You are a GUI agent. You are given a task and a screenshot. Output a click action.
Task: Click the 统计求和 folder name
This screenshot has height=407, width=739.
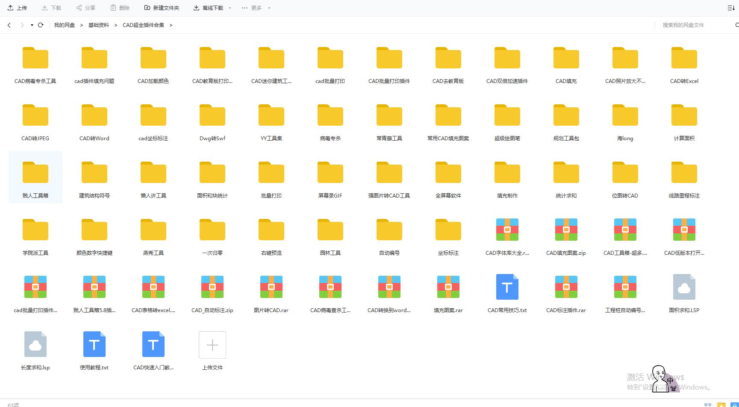(x=566, y=196)
